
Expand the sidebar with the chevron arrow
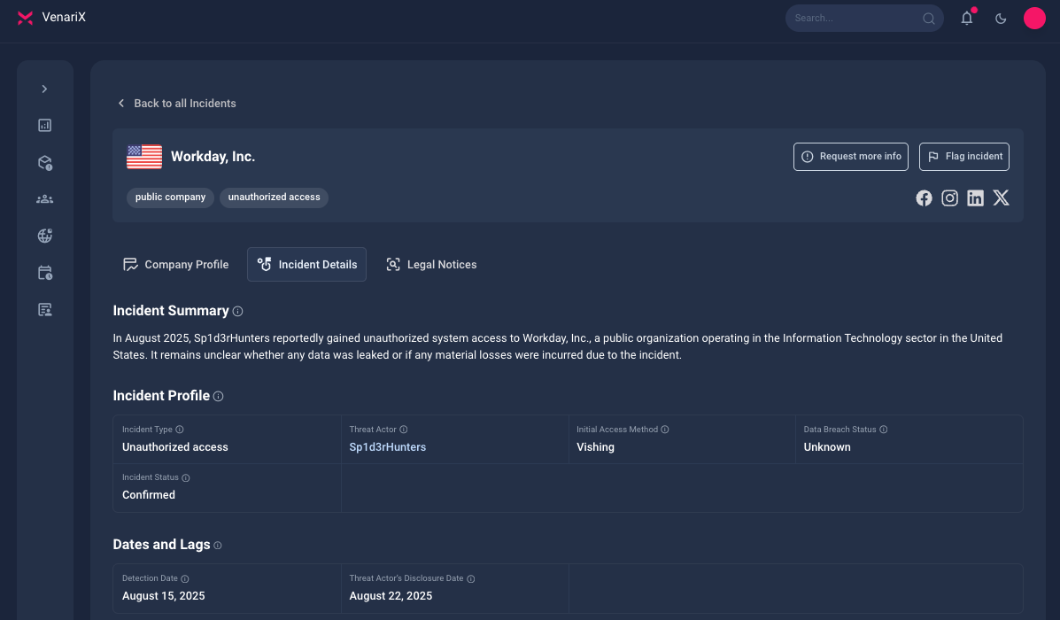pos(44,89)
